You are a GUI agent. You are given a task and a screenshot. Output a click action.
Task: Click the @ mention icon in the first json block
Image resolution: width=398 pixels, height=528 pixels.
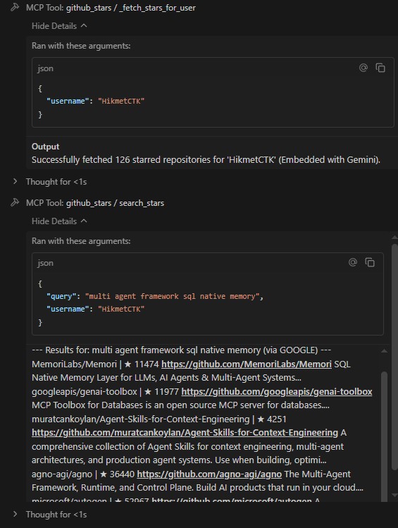tap(363, 68)
